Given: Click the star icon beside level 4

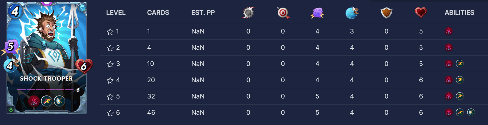Looking at the screenshot, I should point(110,80).
